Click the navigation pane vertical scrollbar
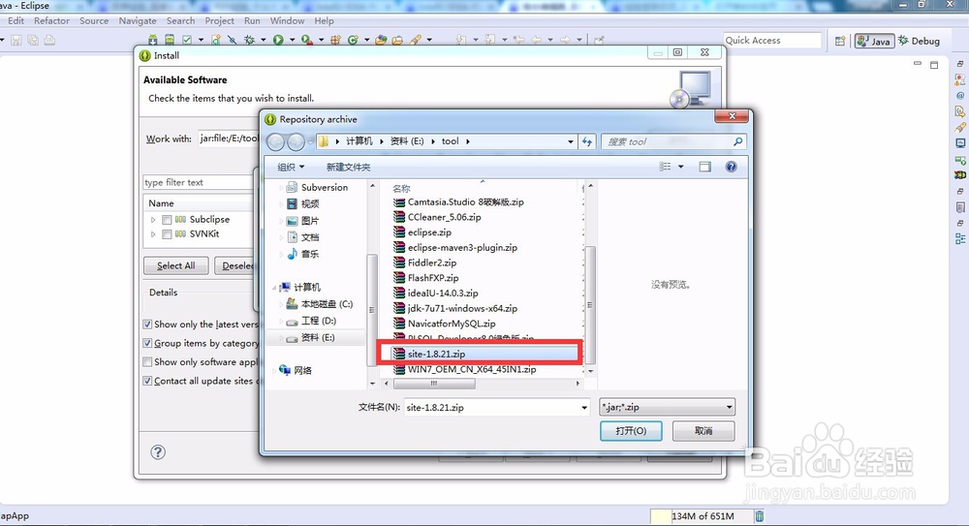Viewport: 969px width, 526px height. point(372,309)
